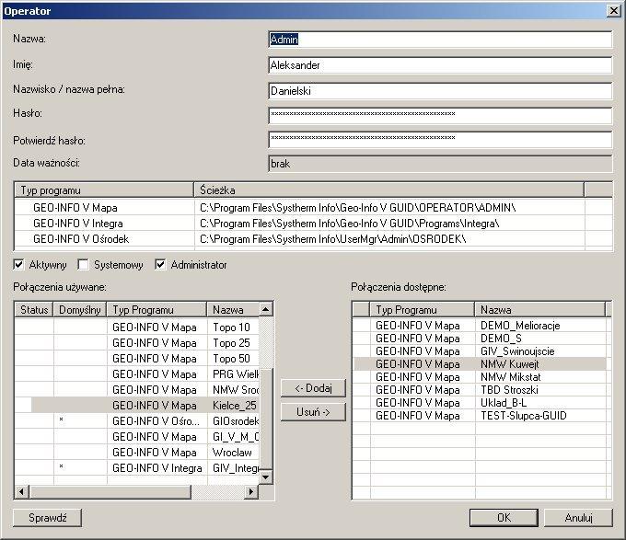Image resolution: width=626 pixels, height=540 pixels.
Task: Toggle the Aktywny checkbox
Action: click(x=18, y=264)
